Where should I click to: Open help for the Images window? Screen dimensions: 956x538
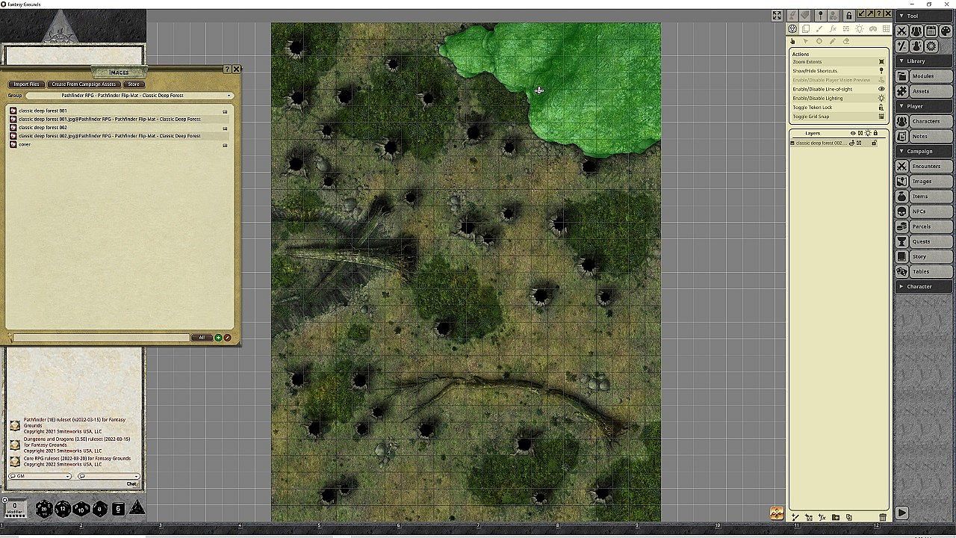227,69
